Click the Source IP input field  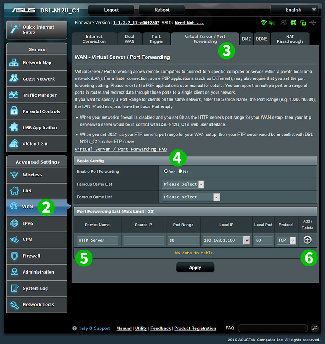click(x=144, y=240)
